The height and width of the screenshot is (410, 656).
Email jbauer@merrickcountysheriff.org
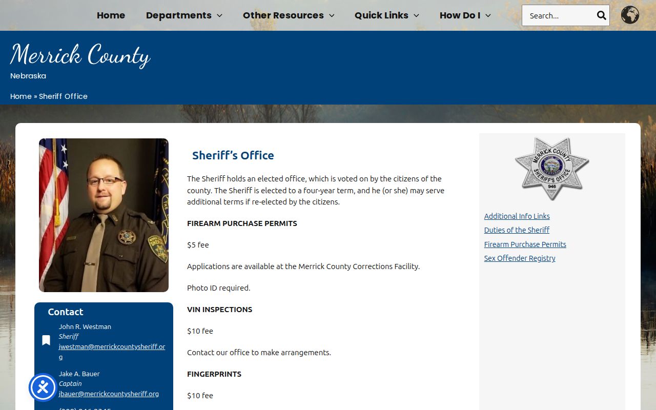coord(109,394)
